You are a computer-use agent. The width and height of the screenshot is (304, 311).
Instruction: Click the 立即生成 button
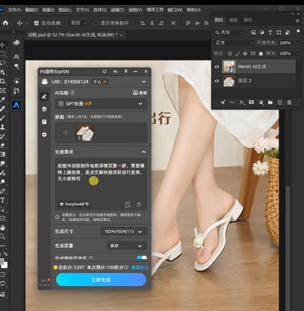101,280
